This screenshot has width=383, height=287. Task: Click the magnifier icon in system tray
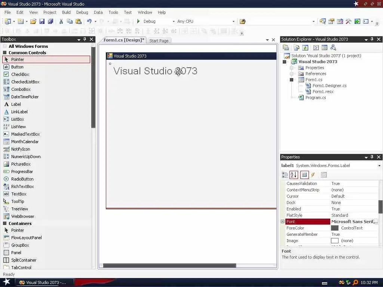click(x=355, y=283)
